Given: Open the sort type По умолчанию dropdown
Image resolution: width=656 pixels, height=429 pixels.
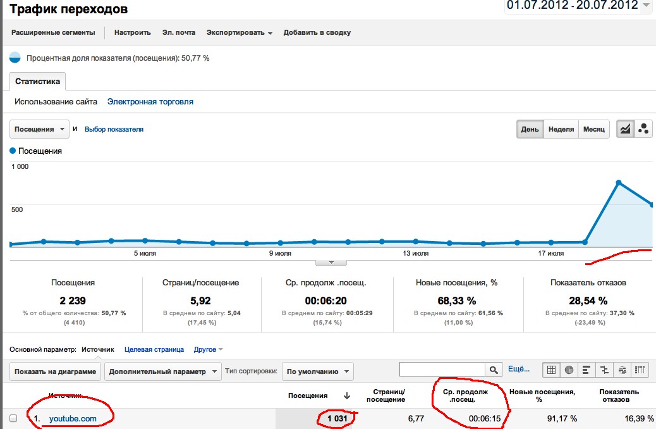Looking at the screenshot, I should click(x=317, y=371).
